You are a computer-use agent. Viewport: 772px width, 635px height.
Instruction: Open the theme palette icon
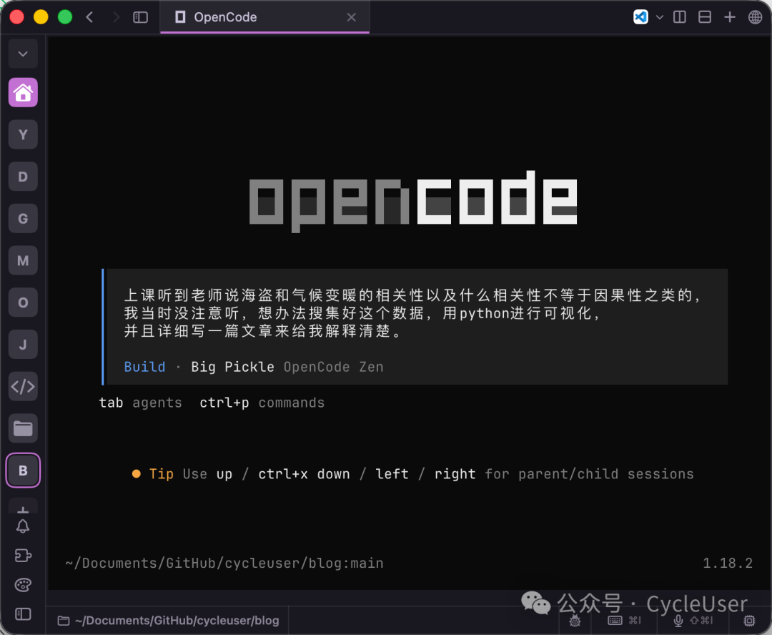(23, 585)
